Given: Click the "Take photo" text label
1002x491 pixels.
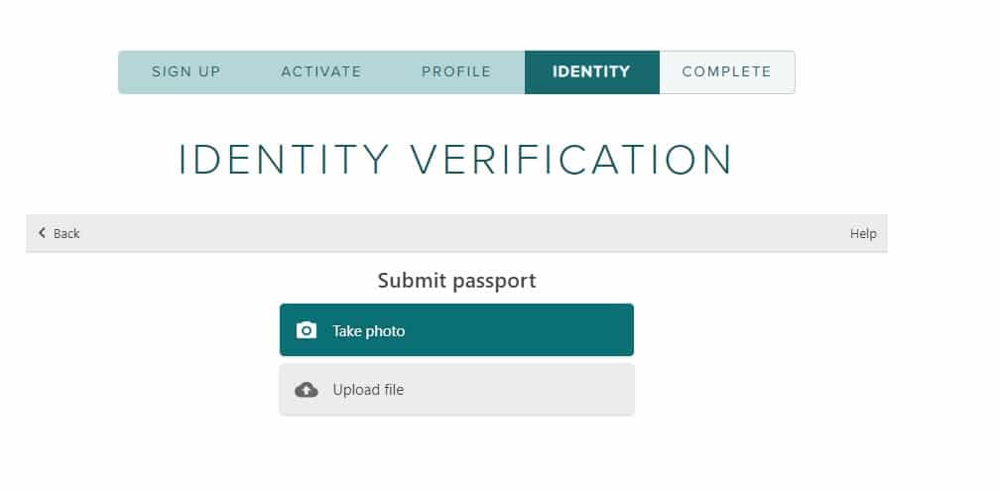Looking at the screenshot, I should 368,331.
